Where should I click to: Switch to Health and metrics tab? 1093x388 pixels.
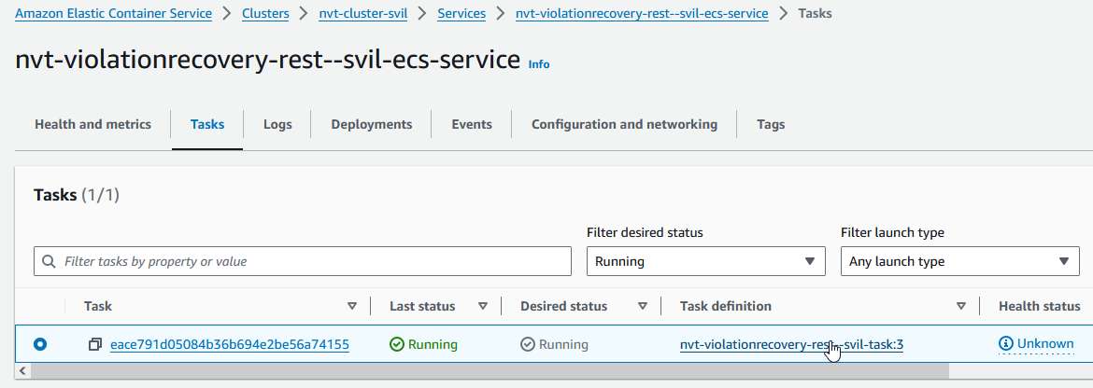click(92, 124)
